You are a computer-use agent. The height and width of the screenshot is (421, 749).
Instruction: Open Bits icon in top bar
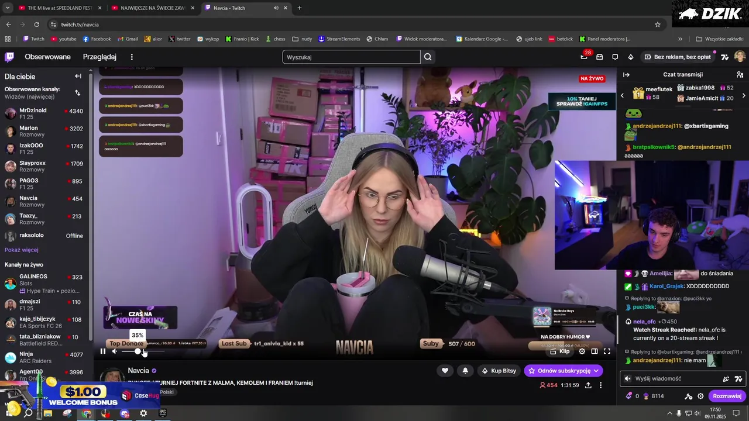coord(630,57)
